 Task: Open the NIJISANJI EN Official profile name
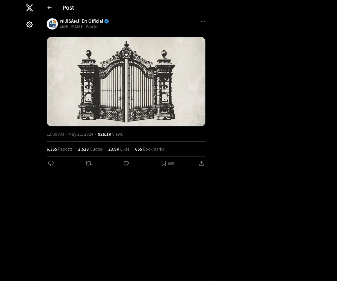tap(81, 21)
